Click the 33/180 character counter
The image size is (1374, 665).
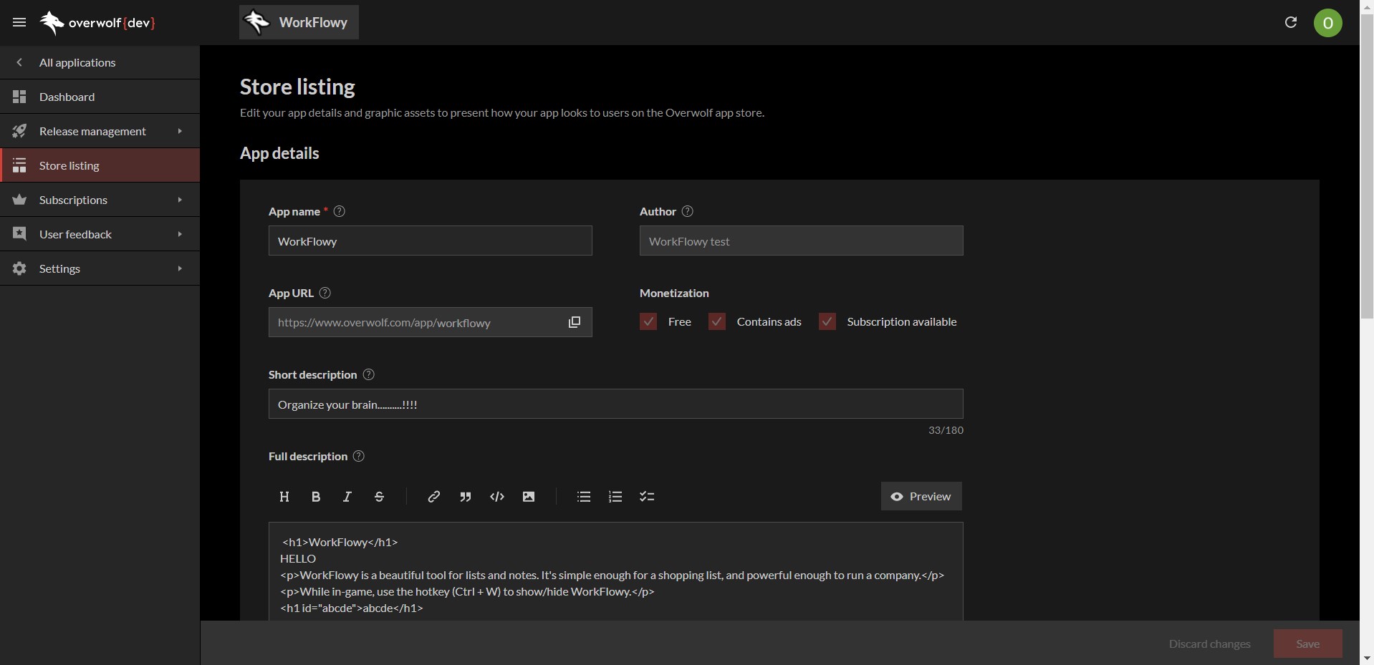pos(946,430)
